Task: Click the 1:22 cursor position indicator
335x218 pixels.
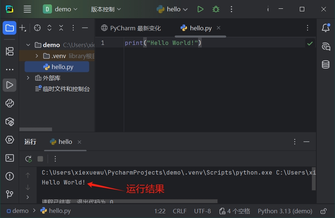Action: 160,211
